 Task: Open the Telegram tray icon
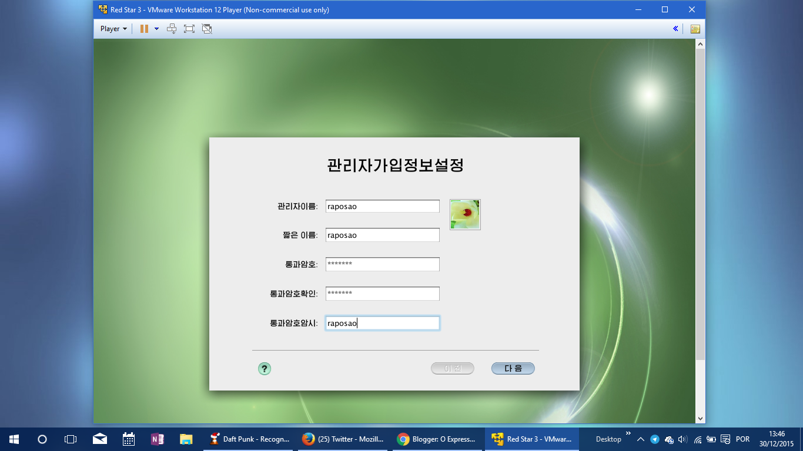pyautogui.click(x=655, y=439)
